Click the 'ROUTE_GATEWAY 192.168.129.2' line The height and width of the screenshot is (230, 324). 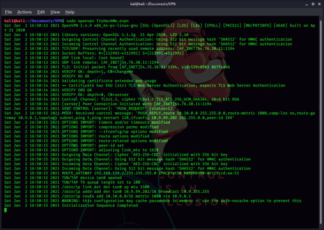(122, 173)
